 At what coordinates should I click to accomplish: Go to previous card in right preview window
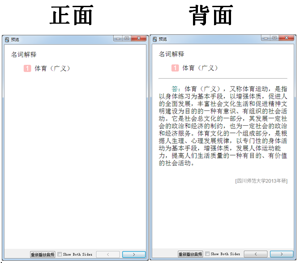[256, 254]
